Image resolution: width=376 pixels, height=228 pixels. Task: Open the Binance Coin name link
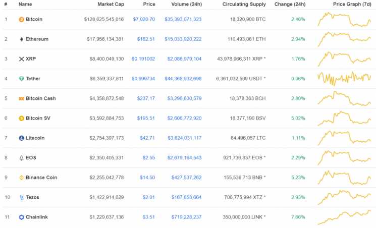[41, 178]
